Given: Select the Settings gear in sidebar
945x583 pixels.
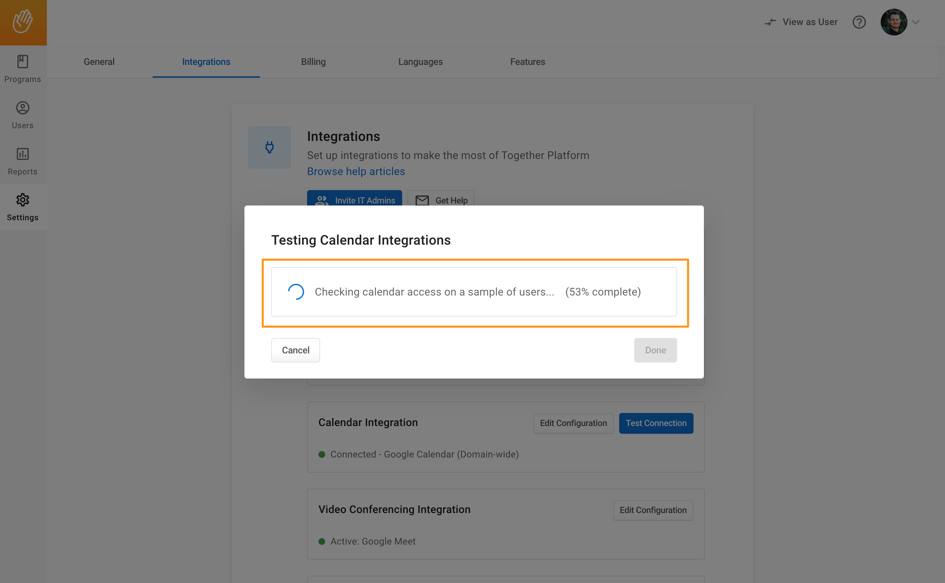Looking at the screenshot, I should pyautogui.click(x=23, y=207).
